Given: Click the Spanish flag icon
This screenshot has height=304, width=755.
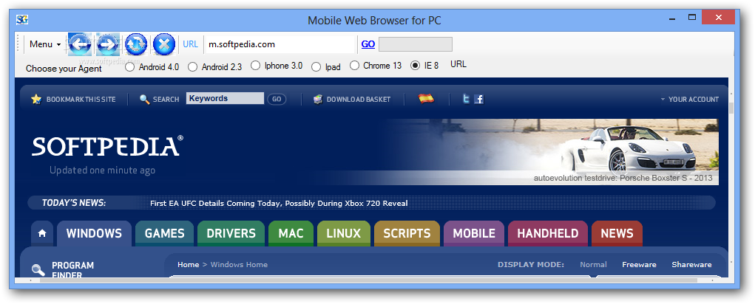Looking at the screenshot, I should tap(426, 98).
